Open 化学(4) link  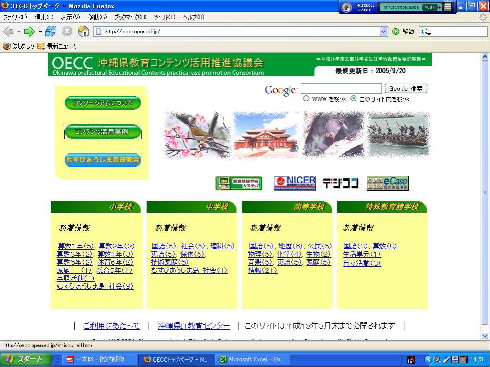289,254
